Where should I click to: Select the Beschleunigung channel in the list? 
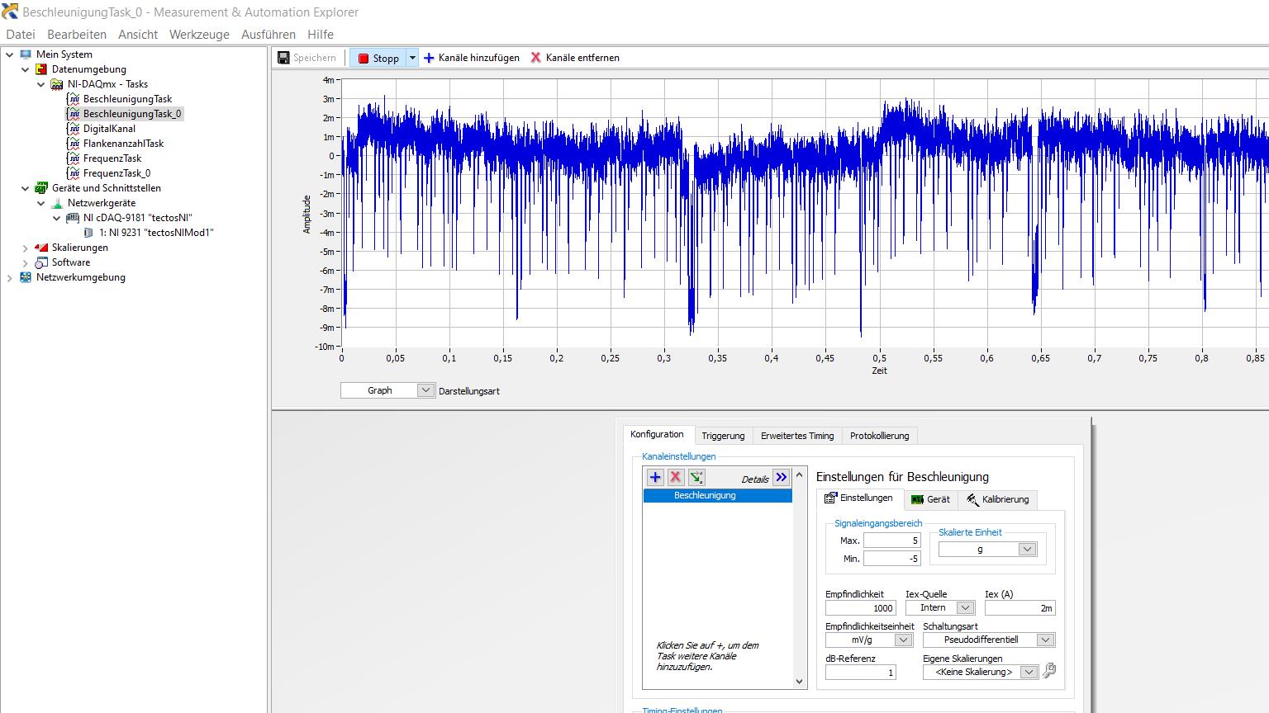705,495
